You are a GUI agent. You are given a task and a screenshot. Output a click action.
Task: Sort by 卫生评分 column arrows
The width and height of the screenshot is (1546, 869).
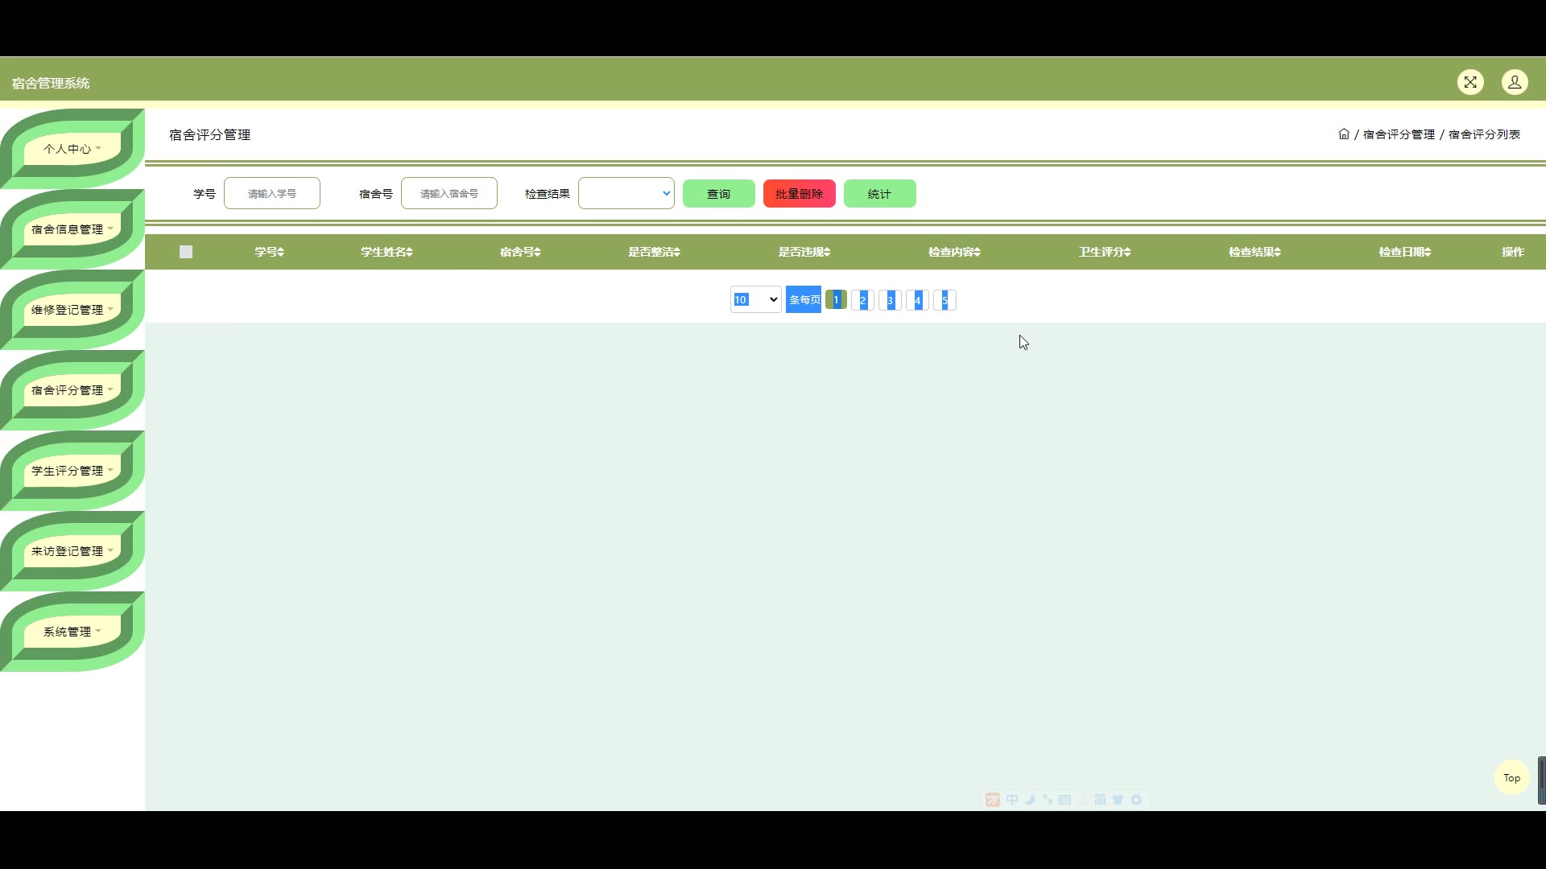click(x=1127, y=253)
